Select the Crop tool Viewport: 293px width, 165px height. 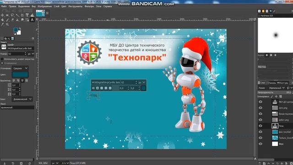pyautogui.click(x=22, y=15)
